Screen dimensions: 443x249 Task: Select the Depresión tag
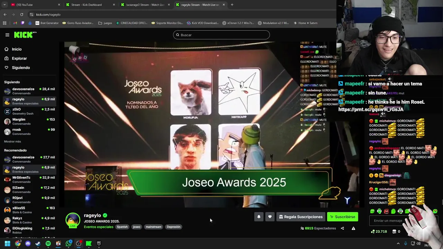173,227
